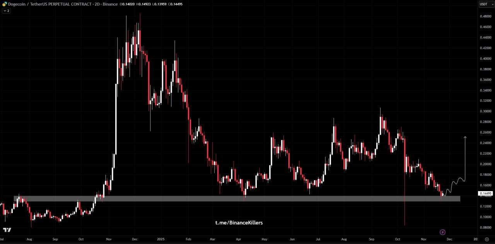Click the TradingView logo
The image size is (495, 244).
coord(7,230)
